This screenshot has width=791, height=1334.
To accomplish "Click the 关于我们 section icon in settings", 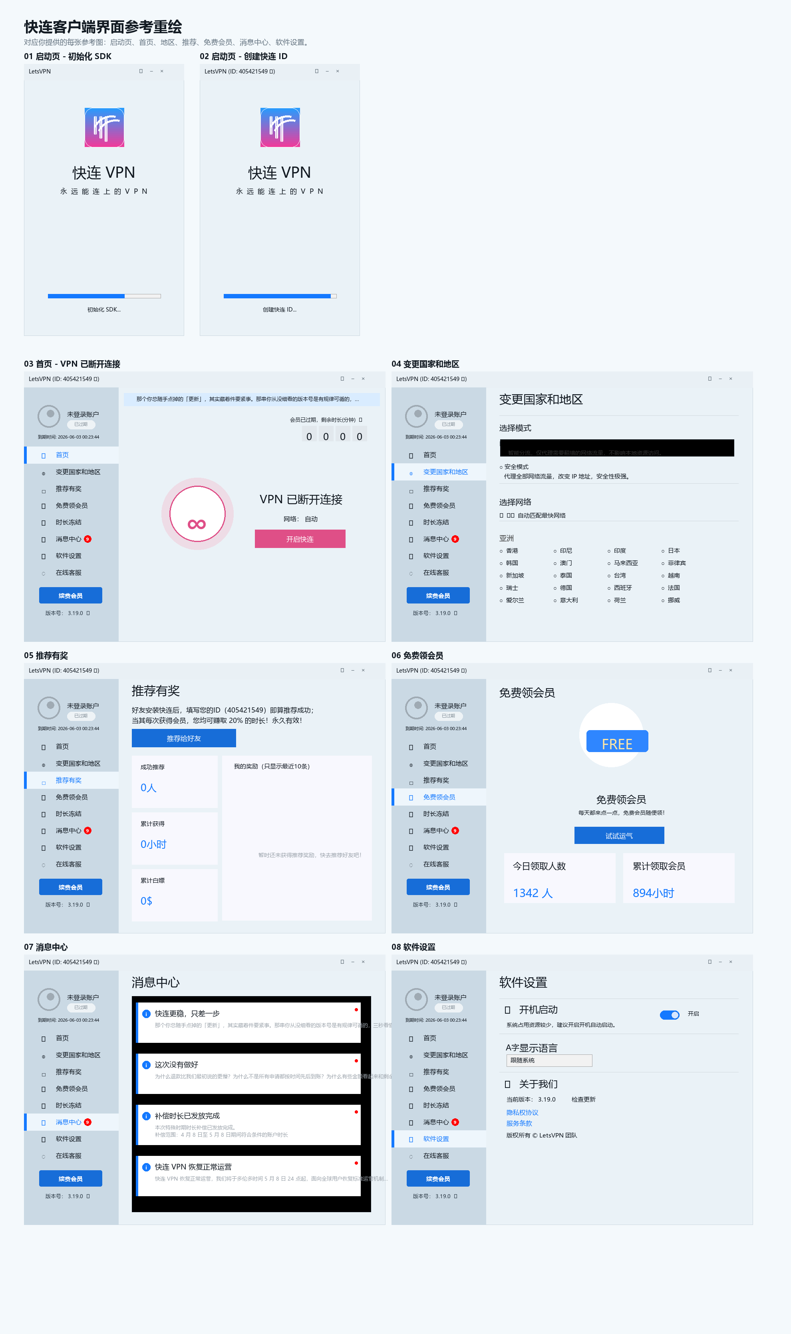I will 507,1084.
